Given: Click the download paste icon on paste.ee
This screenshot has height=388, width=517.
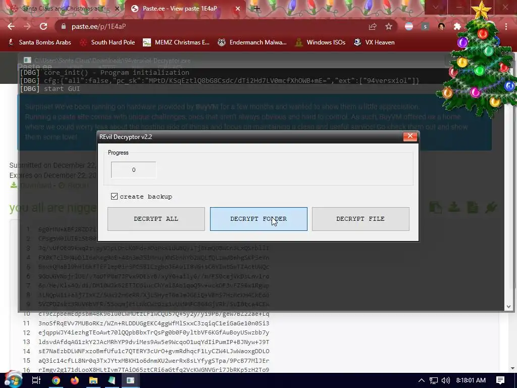Looking at the screenshot, I should [454, 208].
